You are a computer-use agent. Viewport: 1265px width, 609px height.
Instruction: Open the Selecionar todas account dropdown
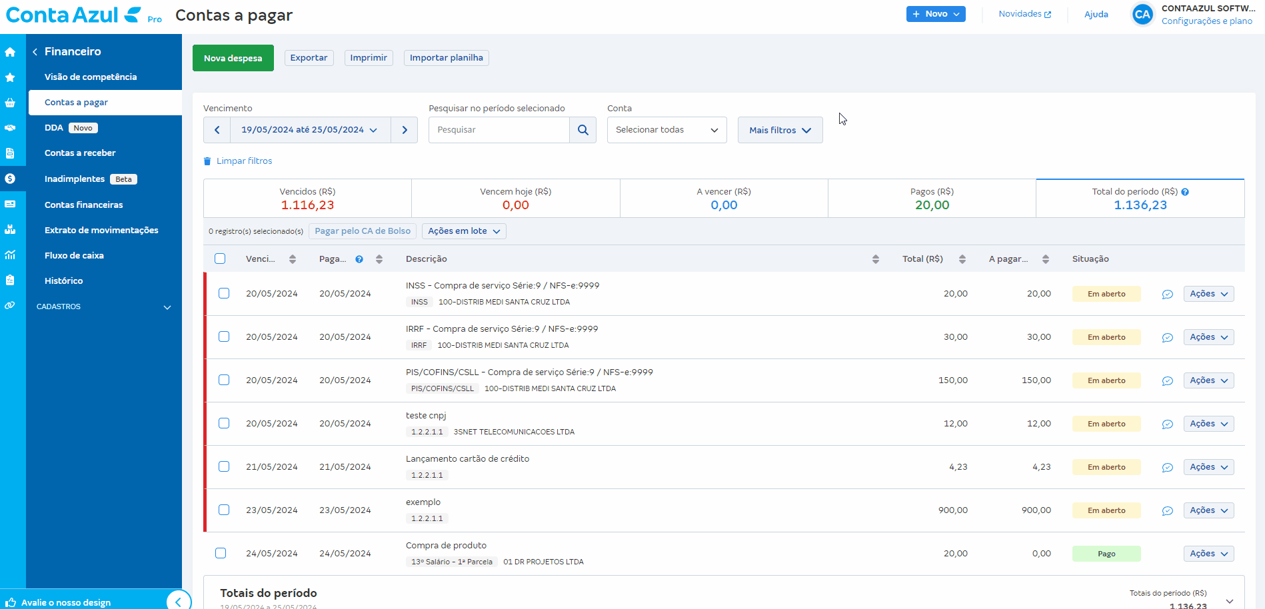pyautogui.click(x=666, y=130)
